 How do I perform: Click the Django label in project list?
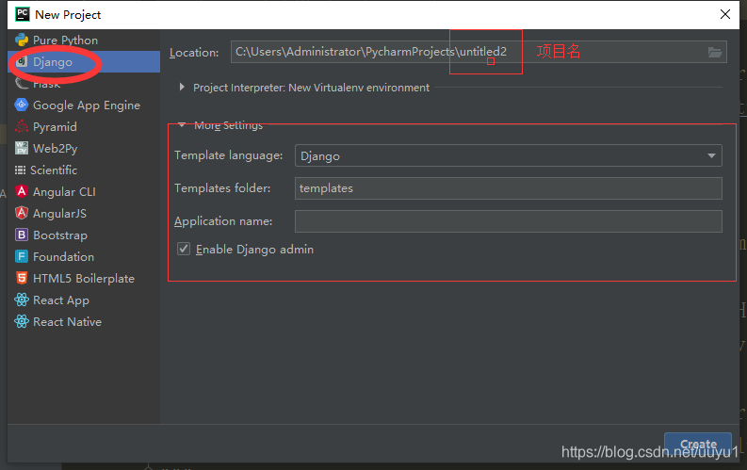click(53, 62)
